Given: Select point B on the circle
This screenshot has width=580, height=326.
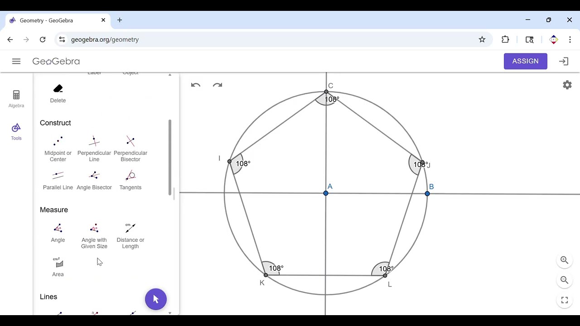Looking at the screenshot, I should click(x=427, y=194).
